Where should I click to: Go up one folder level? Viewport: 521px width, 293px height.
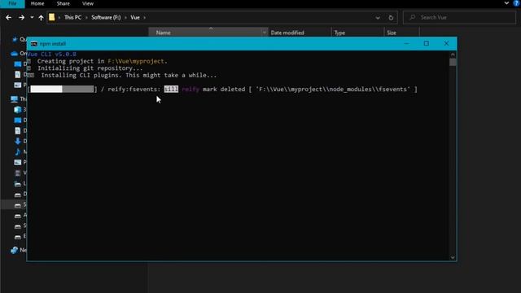click(x=41, y=17)
